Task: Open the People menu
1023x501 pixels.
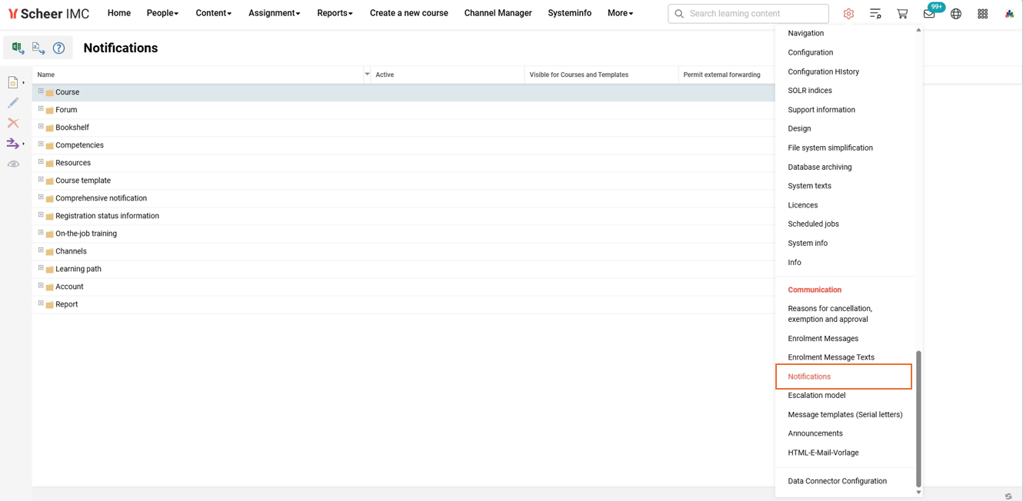Action: click(x=162, y=13)
